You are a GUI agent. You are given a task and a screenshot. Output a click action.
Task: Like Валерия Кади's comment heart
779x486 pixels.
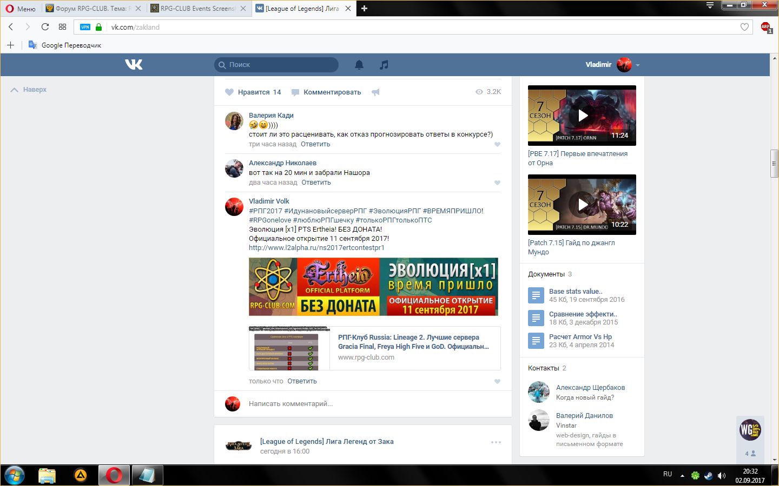point(497,144)
